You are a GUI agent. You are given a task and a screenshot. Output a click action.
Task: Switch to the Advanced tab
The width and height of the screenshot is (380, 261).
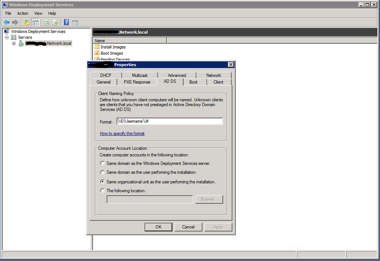(x=177, y=75)
